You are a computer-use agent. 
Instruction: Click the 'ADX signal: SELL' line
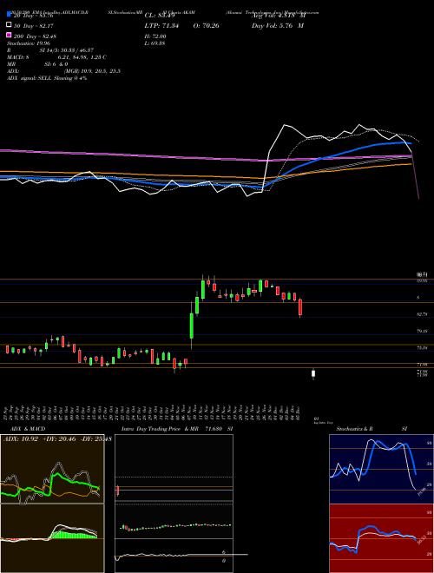(47, 78)
